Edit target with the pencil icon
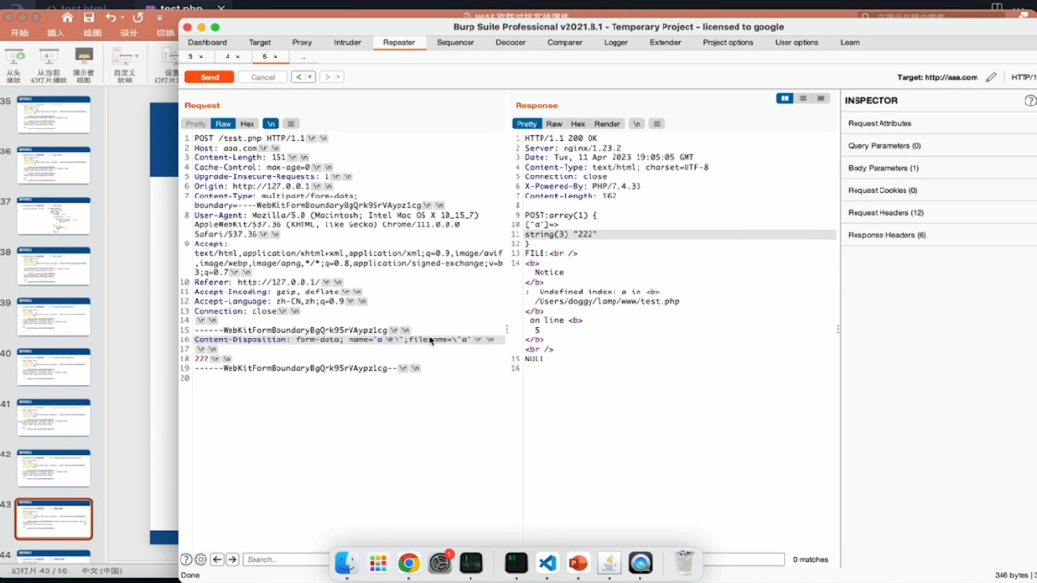Screen dimensions: 1037x583 (991, 77)
